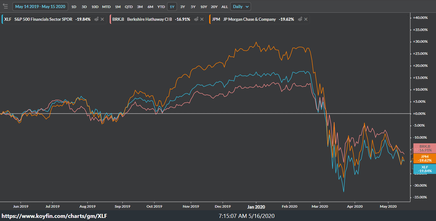The height and width of the screenshot is (221, 436).
Task: Click the cyan XLF color bar in legend
Action: (2, 19)
